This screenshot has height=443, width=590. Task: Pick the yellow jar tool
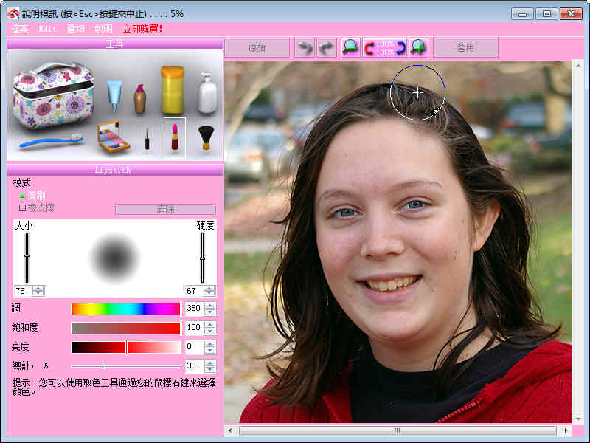(173, 90)
